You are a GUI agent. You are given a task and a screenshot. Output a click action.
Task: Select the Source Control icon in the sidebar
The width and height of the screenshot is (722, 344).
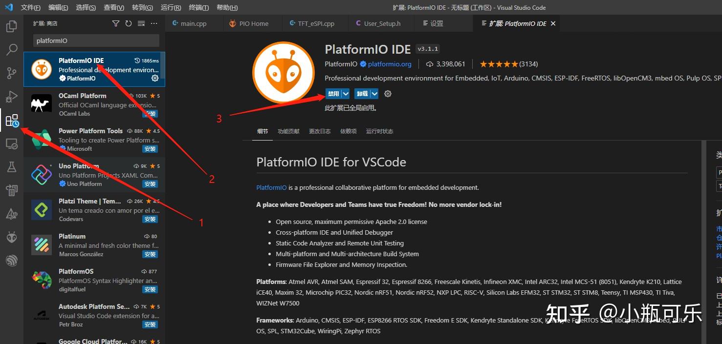[12, 73]
